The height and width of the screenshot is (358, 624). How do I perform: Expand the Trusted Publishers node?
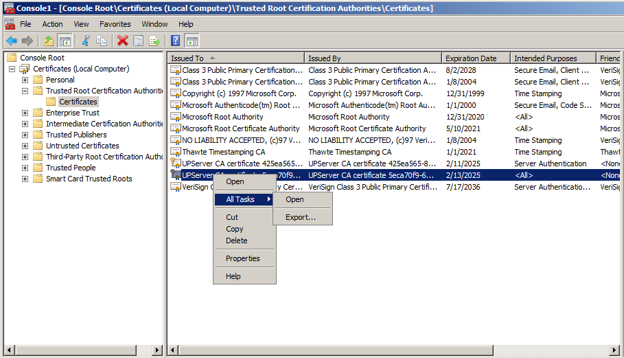point(25,135)
